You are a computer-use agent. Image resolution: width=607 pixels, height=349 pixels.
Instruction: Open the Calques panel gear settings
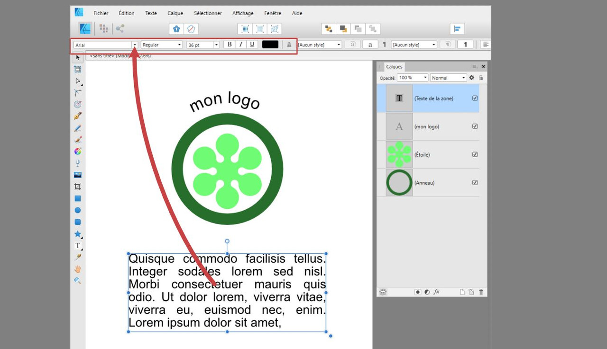point(471,78)
